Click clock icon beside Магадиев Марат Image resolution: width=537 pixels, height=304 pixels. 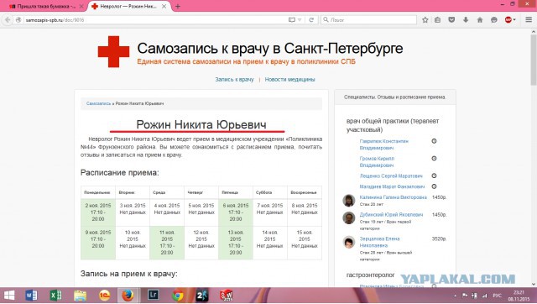click(434, 186)
